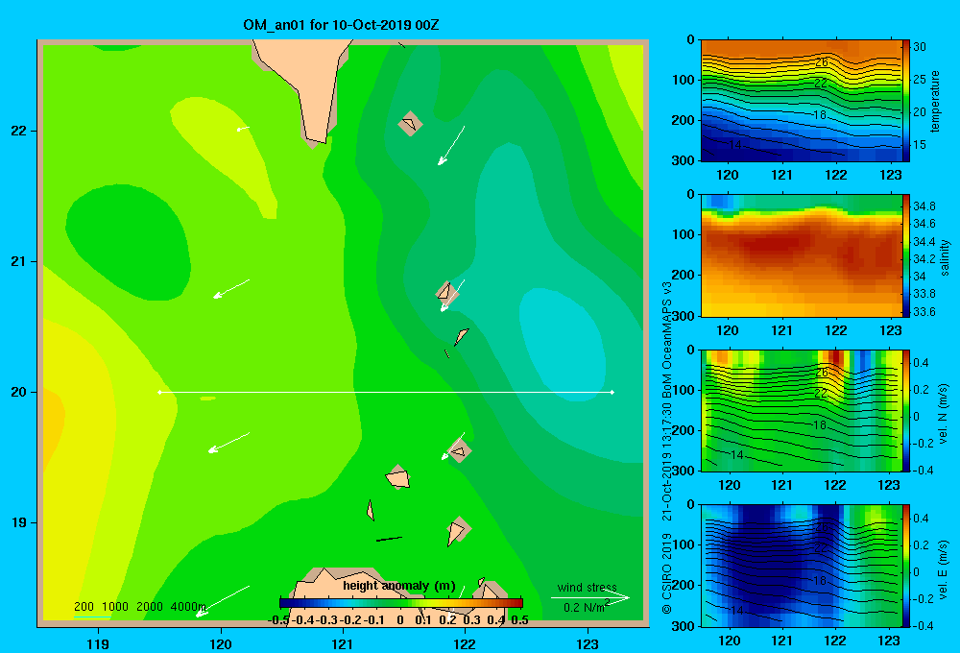Click the 'height anomaly (m)' legend label
Image resolution: width=960 pixels, height=653 pixels.
tap(399, 586)
